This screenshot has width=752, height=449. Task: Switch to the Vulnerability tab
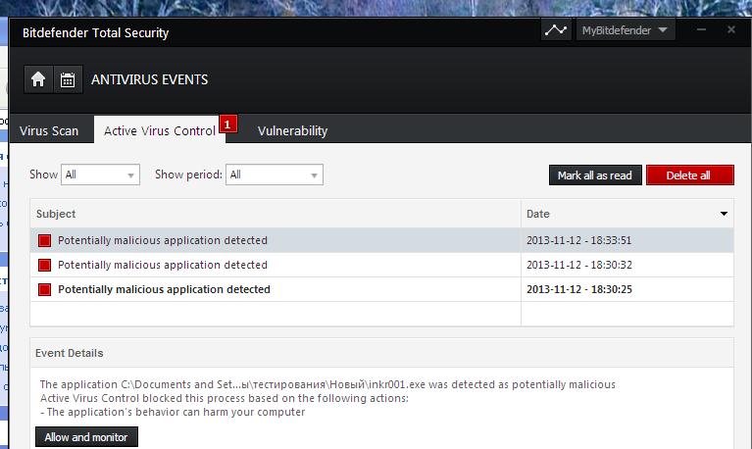pyautogui.click(x=292, y=130)
